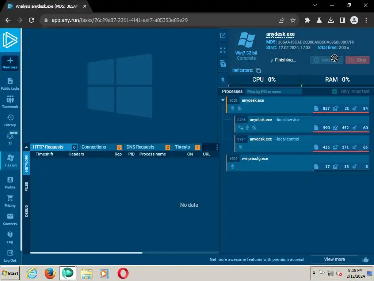Switch to HTTP Requests tab
The height and width of the screenshot is (281, 374).
(54, 147)
